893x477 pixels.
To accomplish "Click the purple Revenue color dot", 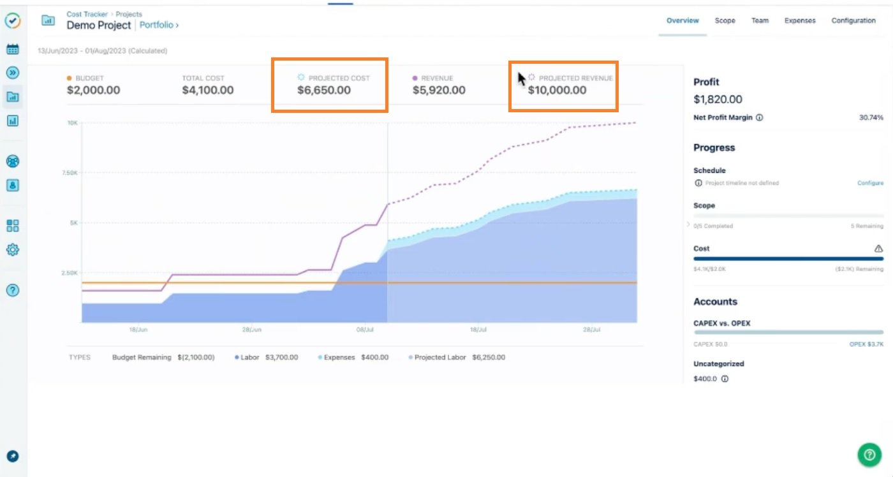I will click(x=415, y=78).
